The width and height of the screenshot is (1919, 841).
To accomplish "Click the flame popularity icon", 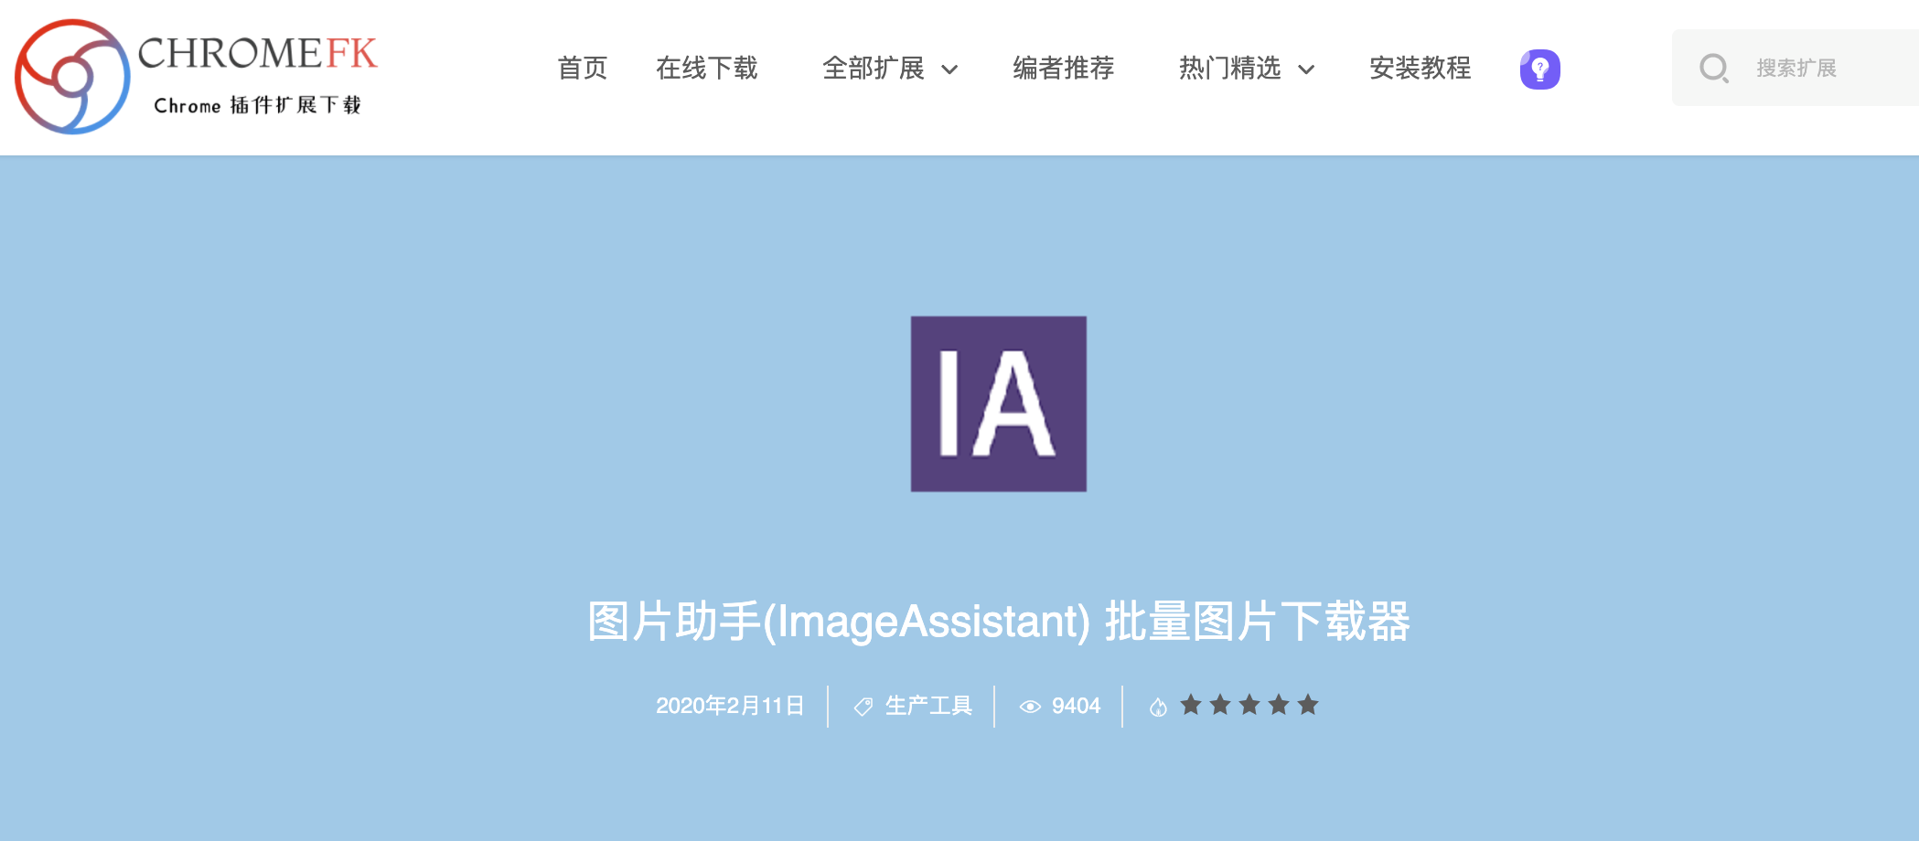I will (x=1158, y=707).
